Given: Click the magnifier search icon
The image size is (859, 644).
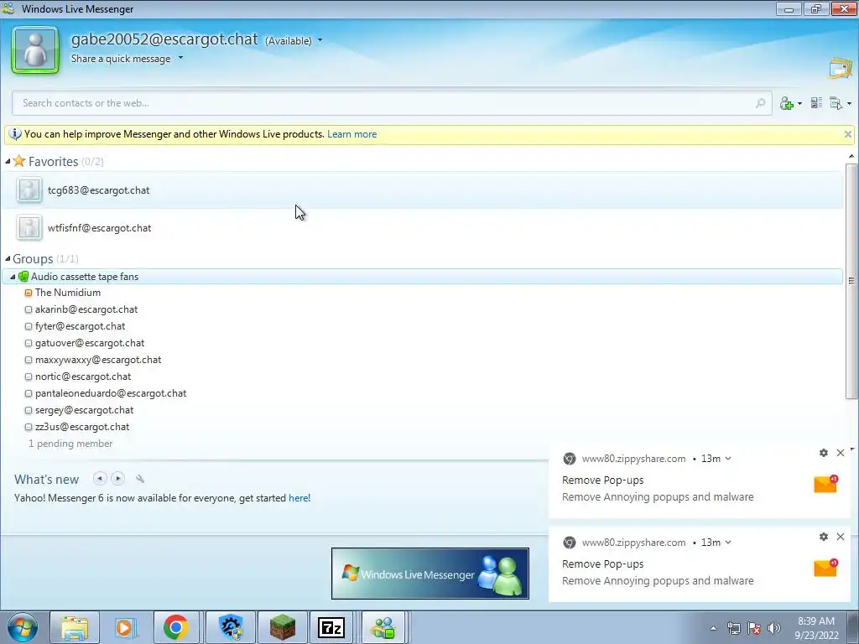Looking at the screenshot, I should pos(760,103).
